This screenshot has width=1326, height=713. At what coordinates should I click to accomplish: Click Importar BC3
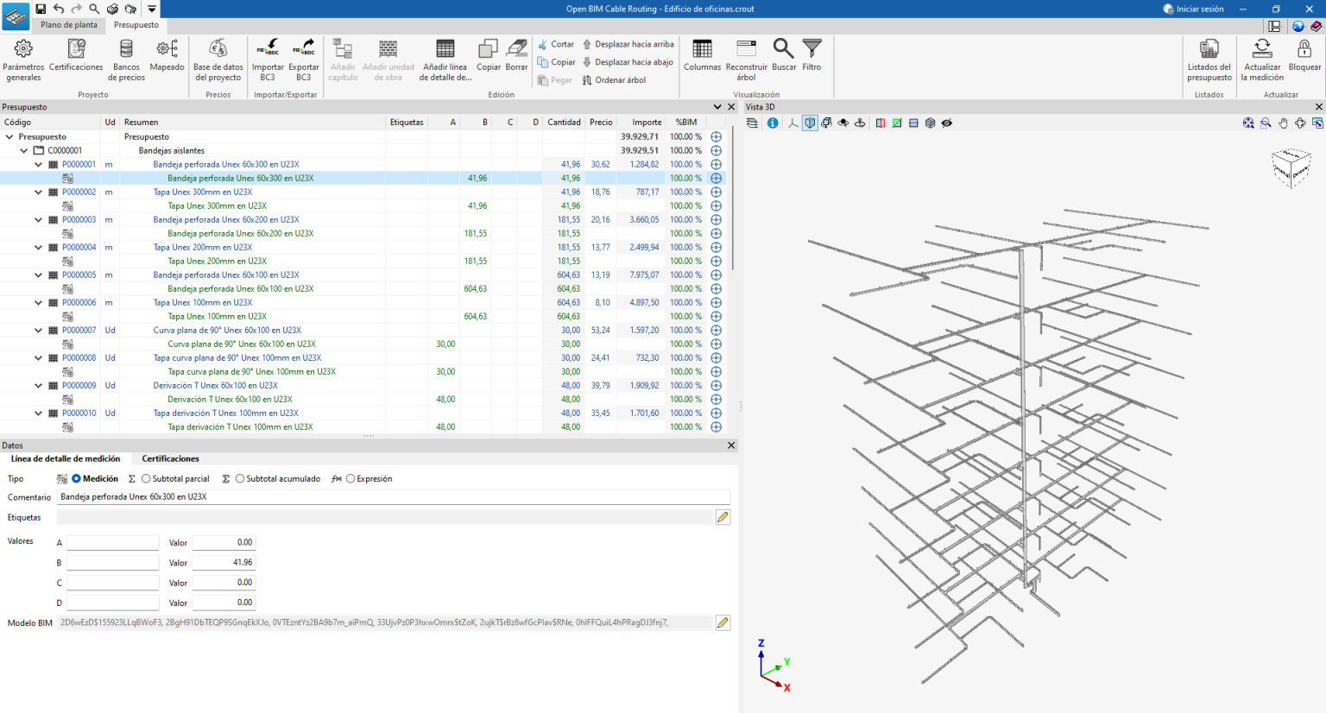pos(268,60)
